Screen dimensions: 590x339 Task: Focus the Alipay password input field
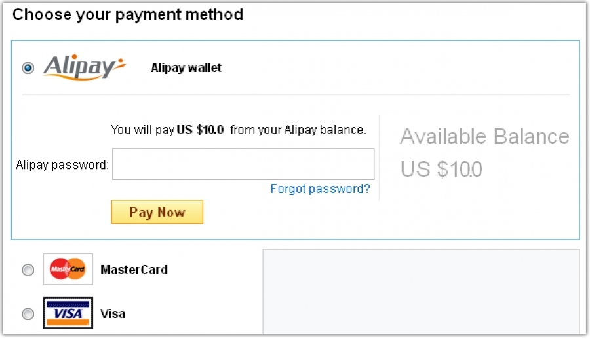coord(243,164)
